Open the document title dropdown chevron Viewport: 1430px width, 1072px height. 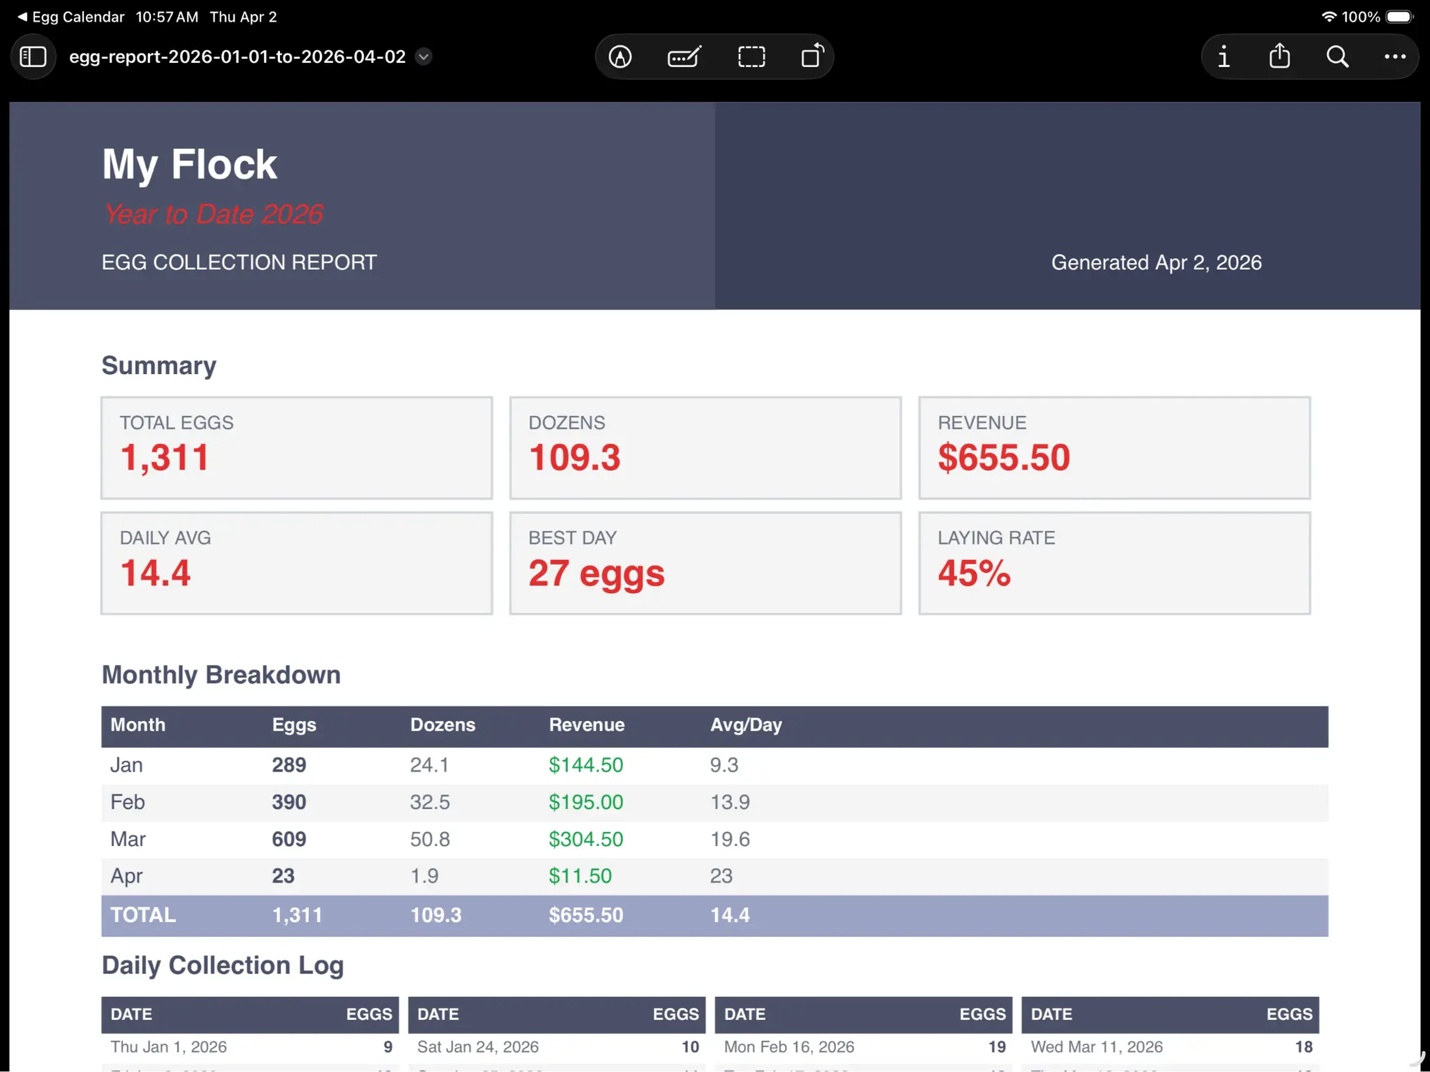pos(423,57)
